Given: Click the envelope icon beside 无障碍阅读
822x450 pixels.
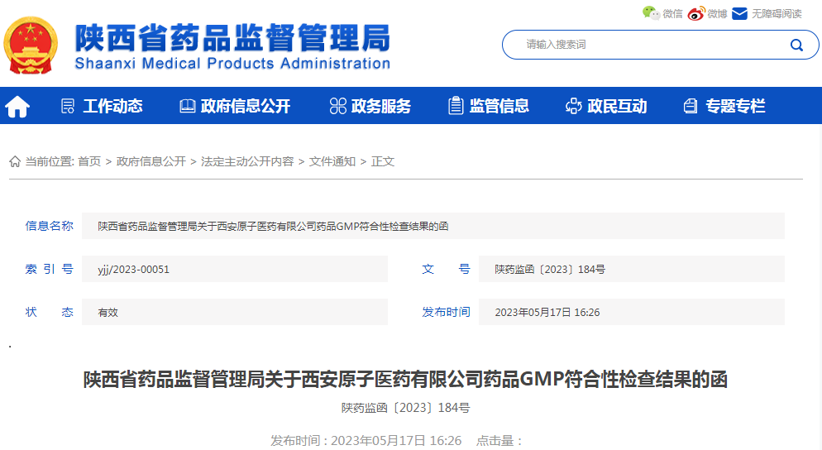Looking at the screenshot, I should (739, 13).
